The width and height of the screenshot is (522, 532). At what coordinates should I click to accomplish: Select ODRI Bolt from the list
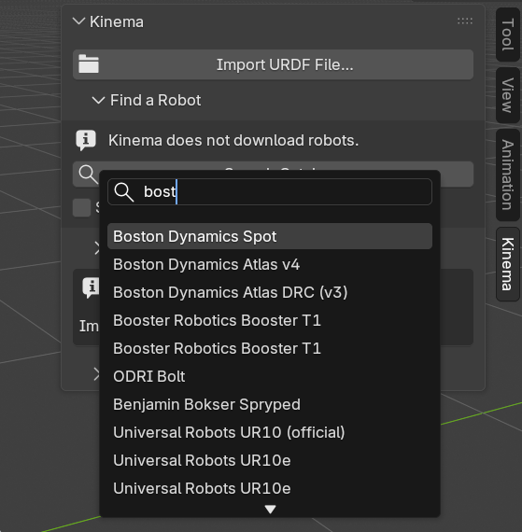pyautogui.click(x=270, y=376)
